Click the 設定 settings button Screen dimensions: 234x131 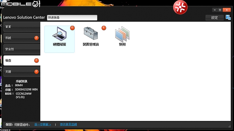tap(214, 18)
